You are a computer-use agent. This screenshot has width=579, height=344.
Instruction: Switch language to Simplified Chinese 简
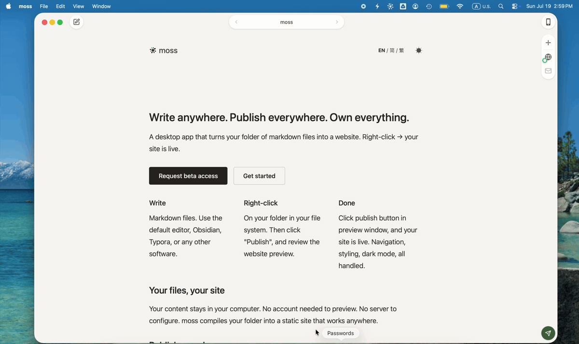[x=392, y=51]
